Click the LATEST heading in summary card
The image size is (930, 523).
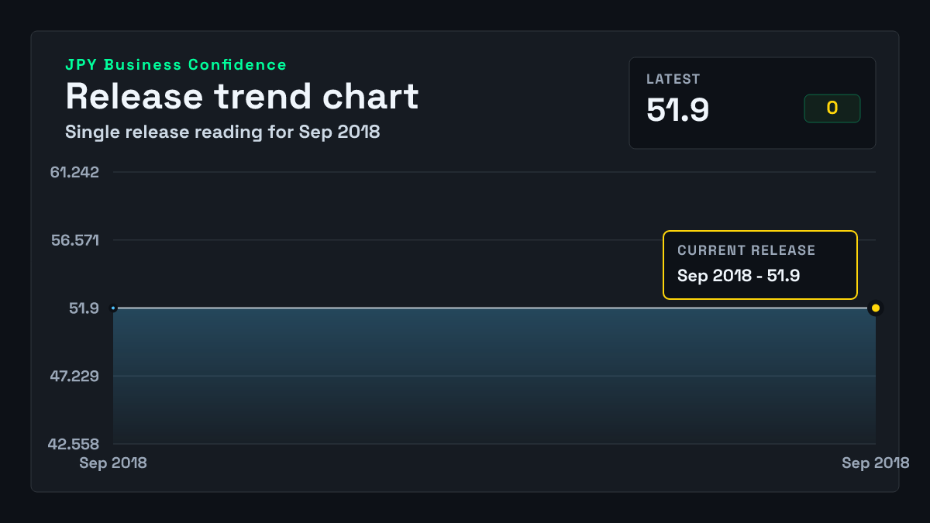click(673, 79)
